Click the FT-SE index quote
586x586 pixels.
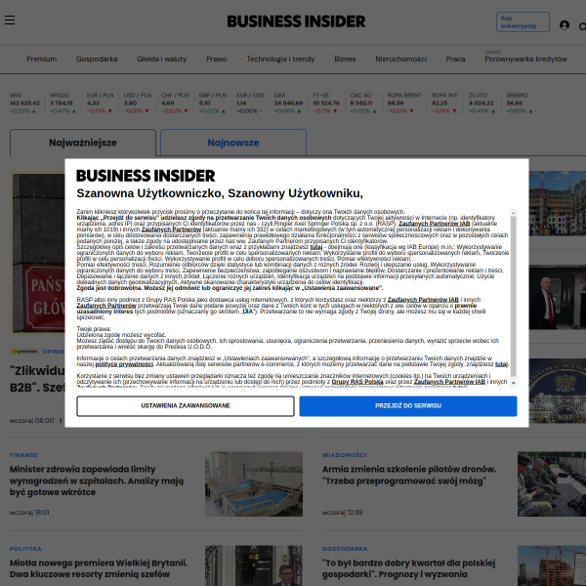(x=326, y=103)
